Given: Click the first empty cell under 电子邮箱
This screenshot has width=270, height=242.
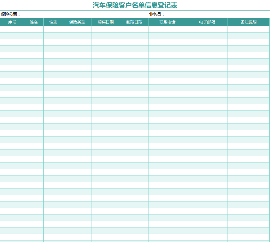Looking at the screenshot, I should [206, 29].
